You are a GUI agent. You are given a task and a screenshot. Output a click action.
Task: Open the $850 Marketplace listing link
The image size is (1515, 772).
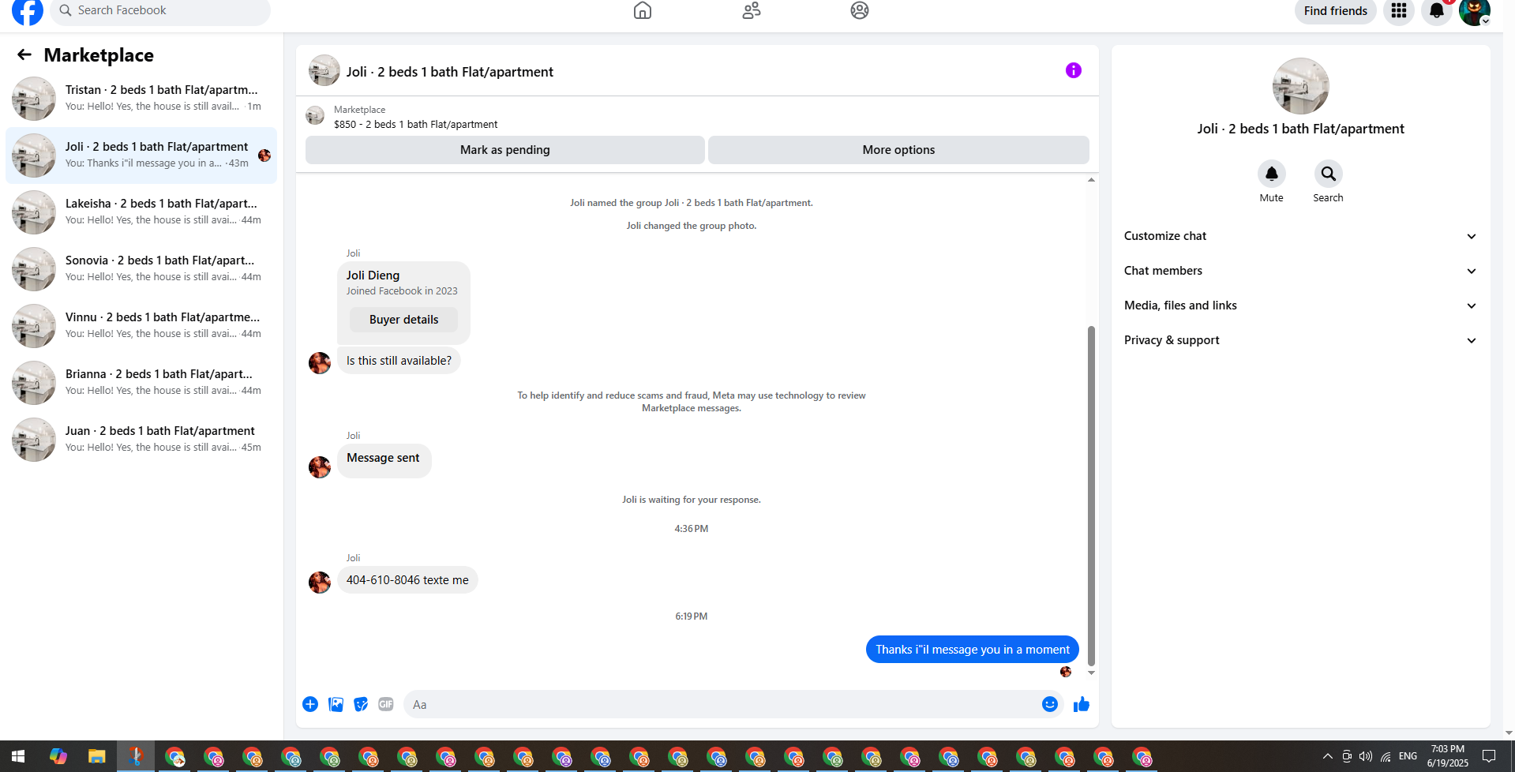(415, 124)
